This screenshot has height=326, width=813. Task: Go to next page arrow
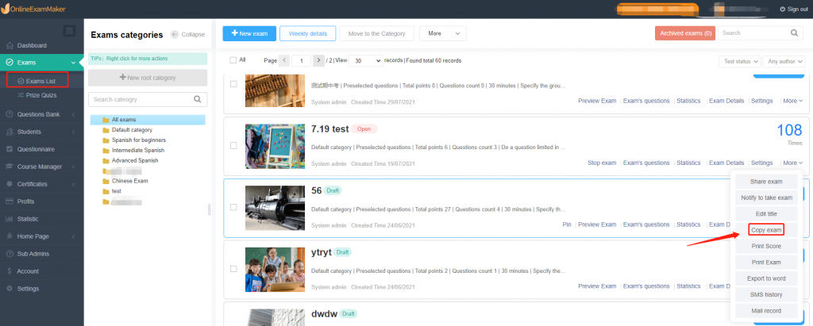[x=319, y=60]
